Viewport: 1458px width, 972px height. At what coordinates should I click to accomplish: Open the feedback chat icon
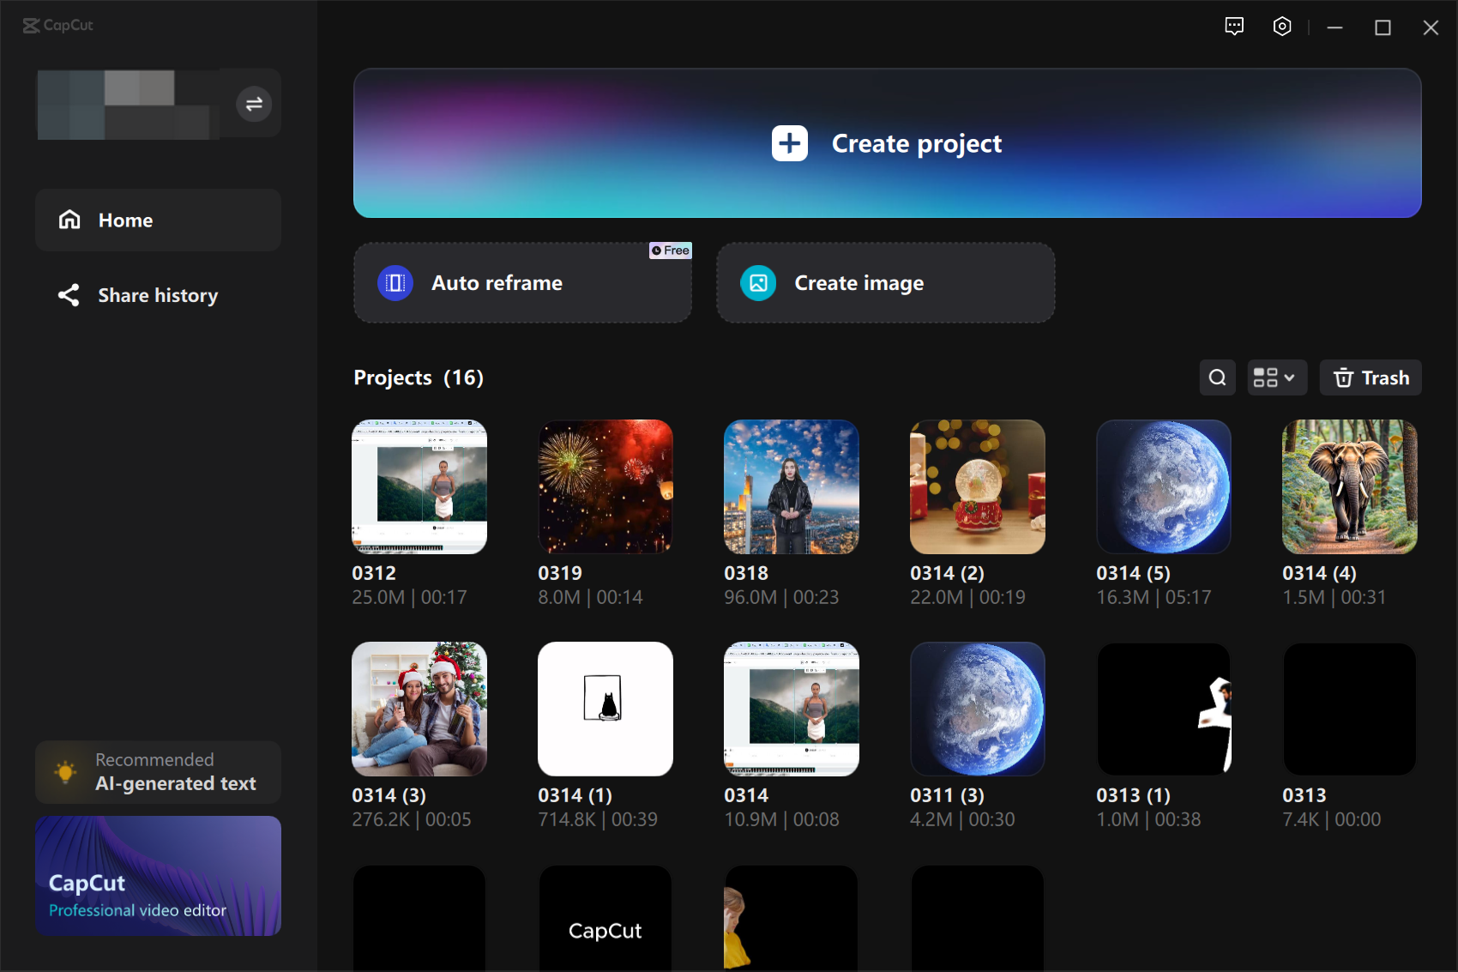(1234, 27)
